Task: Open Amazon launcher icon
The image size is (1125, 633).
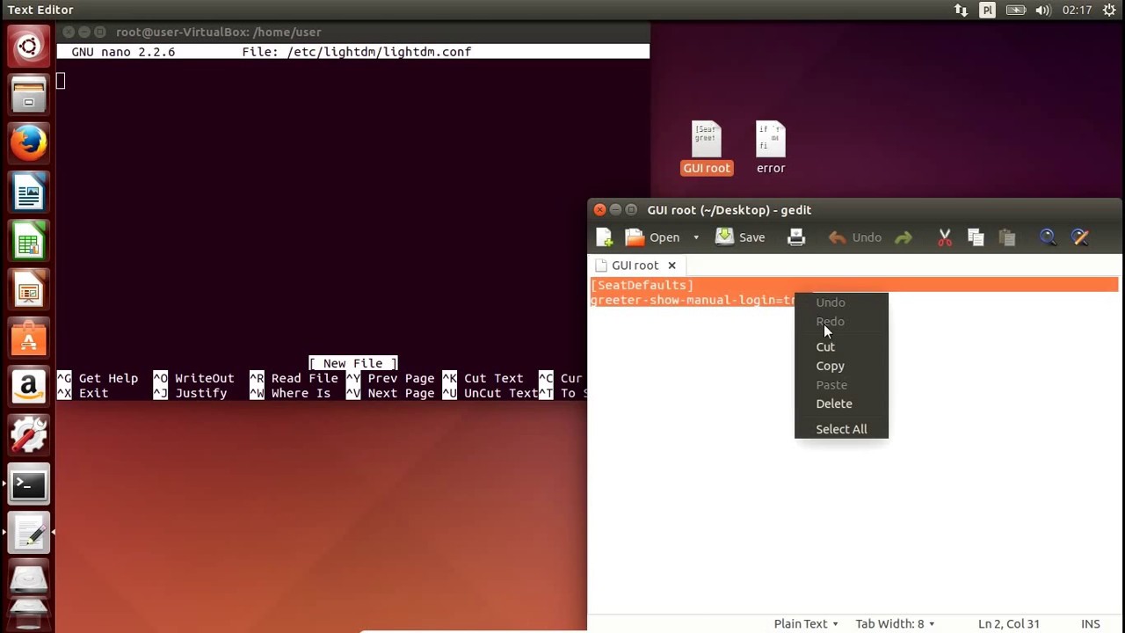Action: pos(28,387)
